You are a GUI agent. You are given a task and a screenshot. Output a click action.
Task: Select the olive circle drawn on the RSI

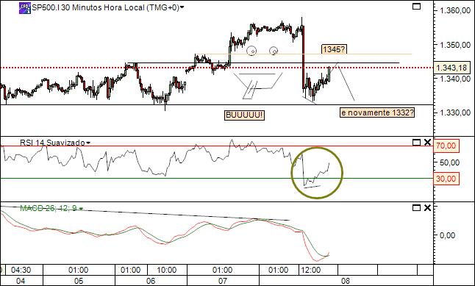[x=317, y=173]
